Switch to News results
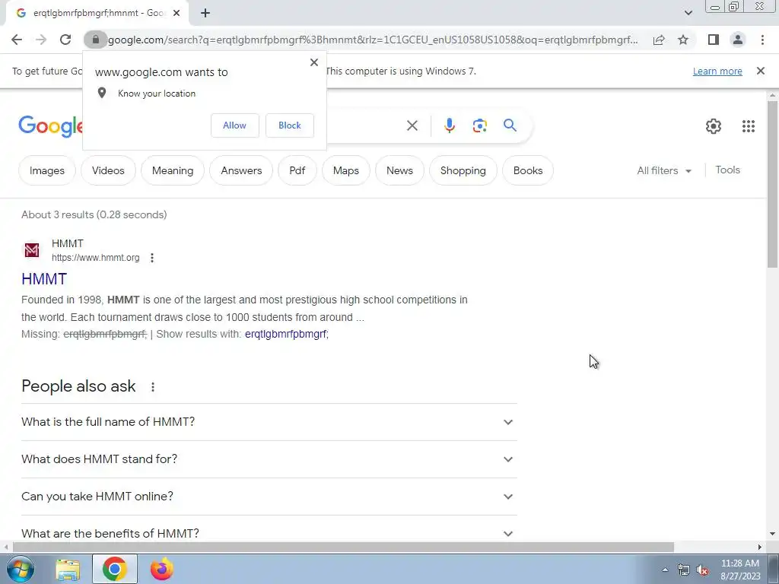 pyautogui.click(x=399, y=170)
